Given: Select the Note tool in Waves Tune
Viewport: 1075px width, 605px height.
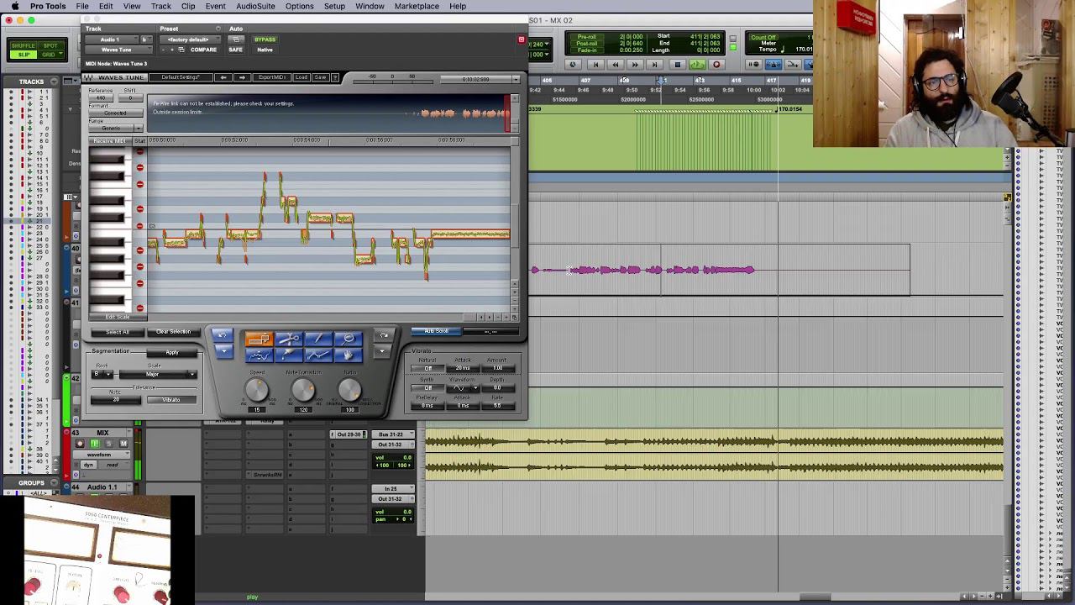Looking at the screenshot, I should [259, 339].
